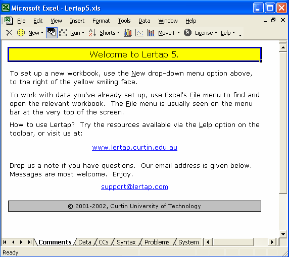
Task: Click the horizontal scrollbar left arrow
Action: tap(208, 242)
